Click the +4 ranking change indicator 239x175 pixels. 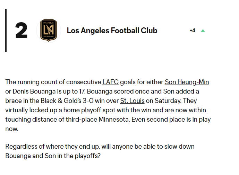[193, 30]
